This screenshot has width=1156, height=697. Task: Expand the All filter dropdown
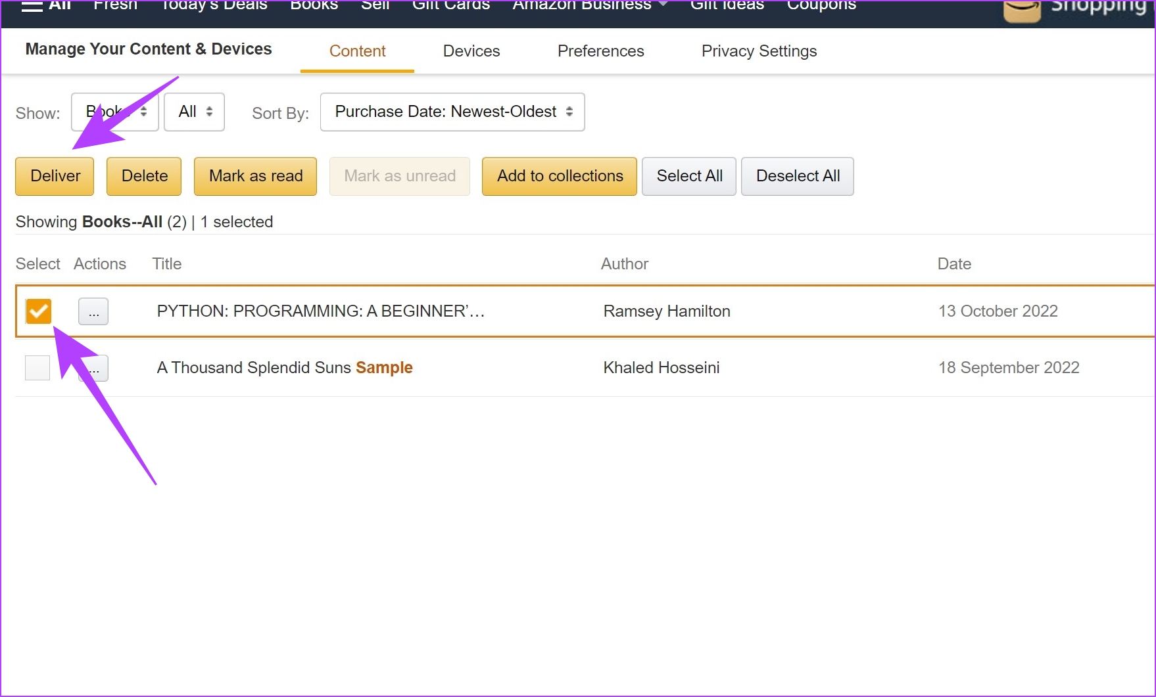[x=195, y=112]
